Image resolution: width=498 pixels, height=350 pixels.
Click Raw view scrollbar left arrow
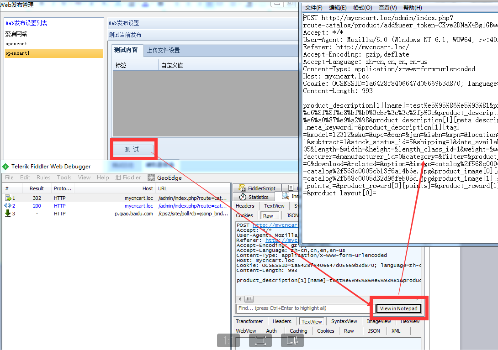[x=240, y=299]
